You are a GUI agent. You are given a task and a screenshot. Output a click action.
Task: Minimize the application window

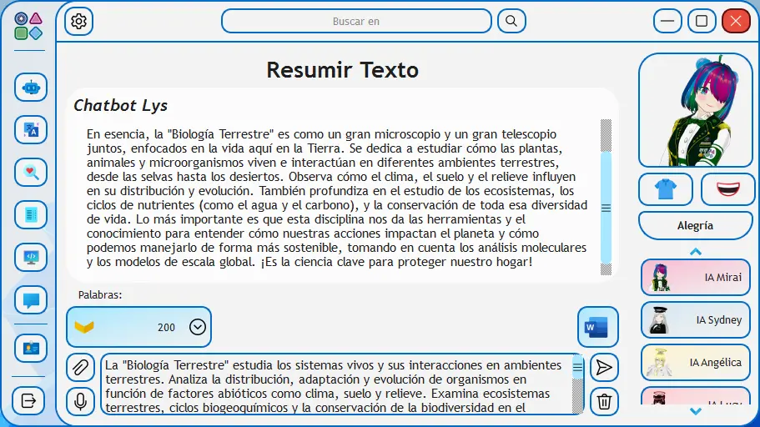[x=667, y=21]
